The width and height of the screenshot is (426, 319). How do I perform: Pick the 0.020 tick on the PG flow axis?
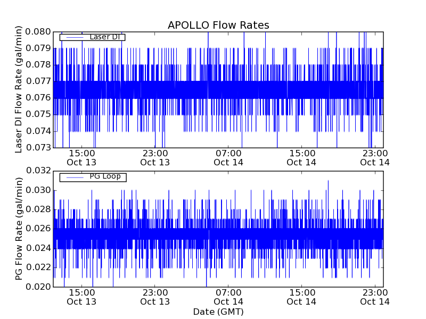click(38, 287)
